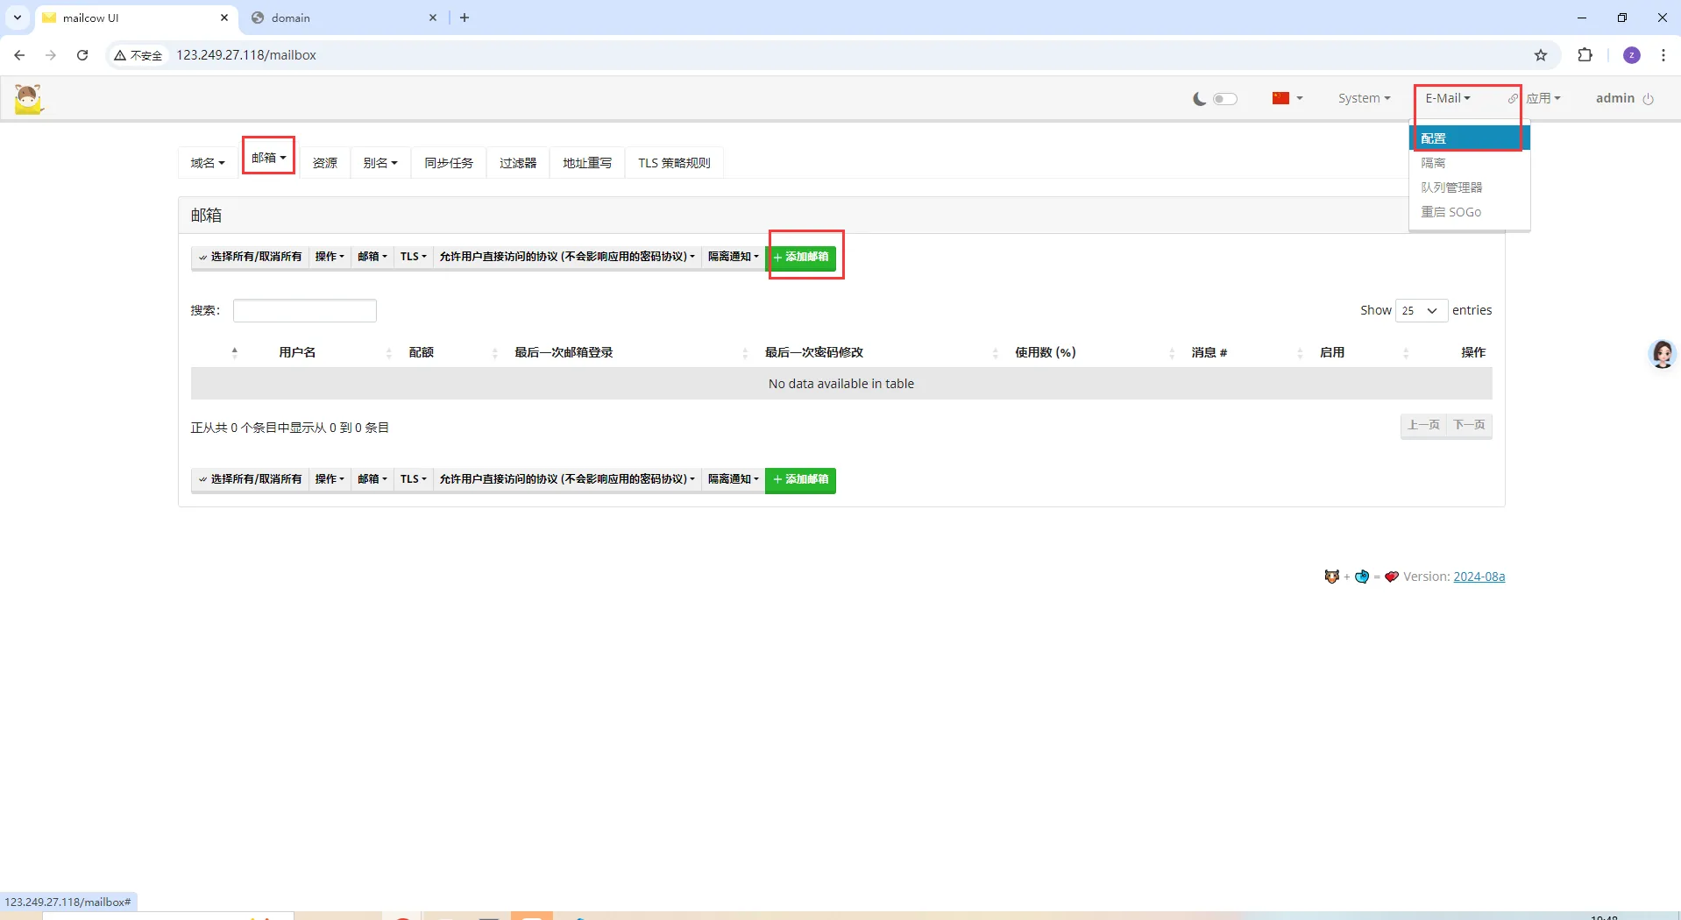Bookmark this page with the star icon
The width and height of the screenshot is (1681, 920).
pyautogui.click(x=1541, y=55)
